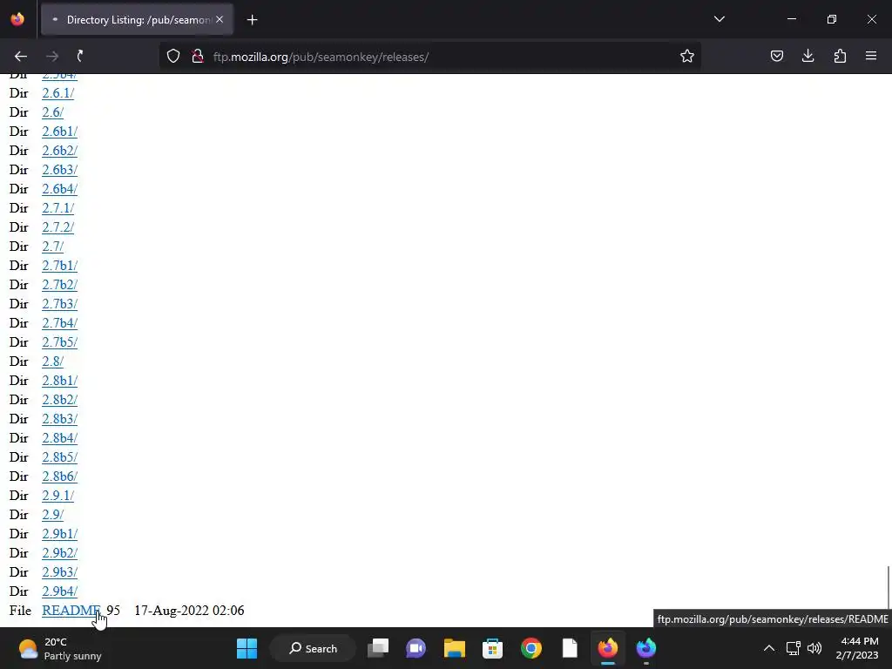892x669 pixels.
Task: Open the 2.9/ directory link
Action: [x=53, y=515]
